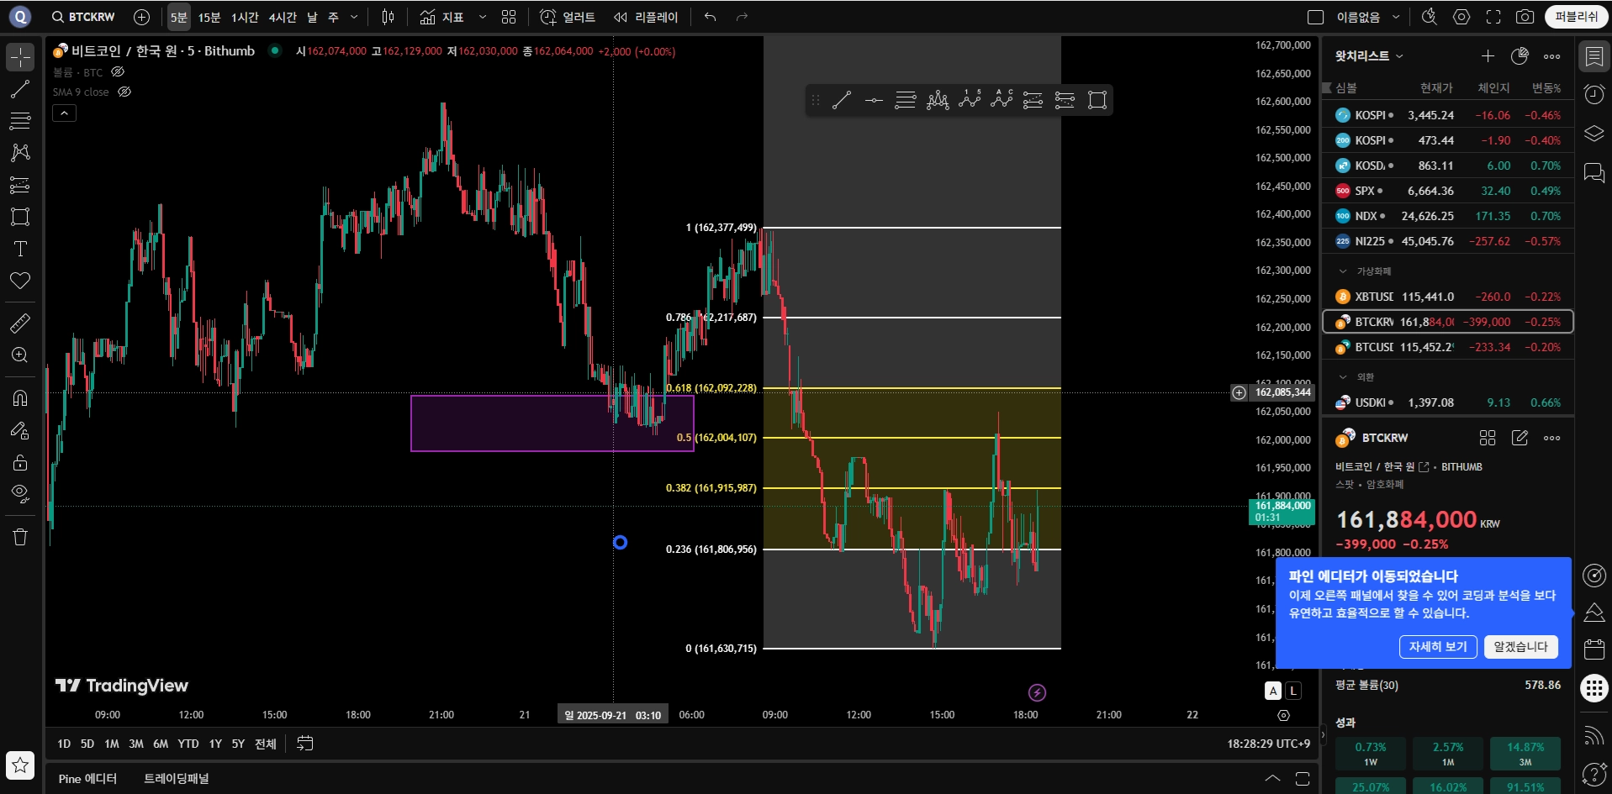Screen dimensions: 1612x794
Task: Select the trend line drawing tool
Action: coord(20,89)
